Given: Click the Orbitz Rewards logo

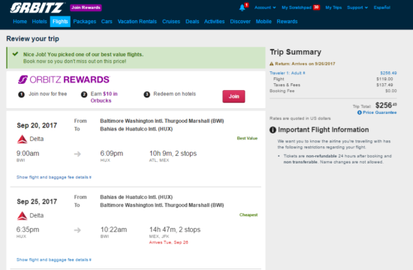Looking at the screenshot, I should pos(64,79).
